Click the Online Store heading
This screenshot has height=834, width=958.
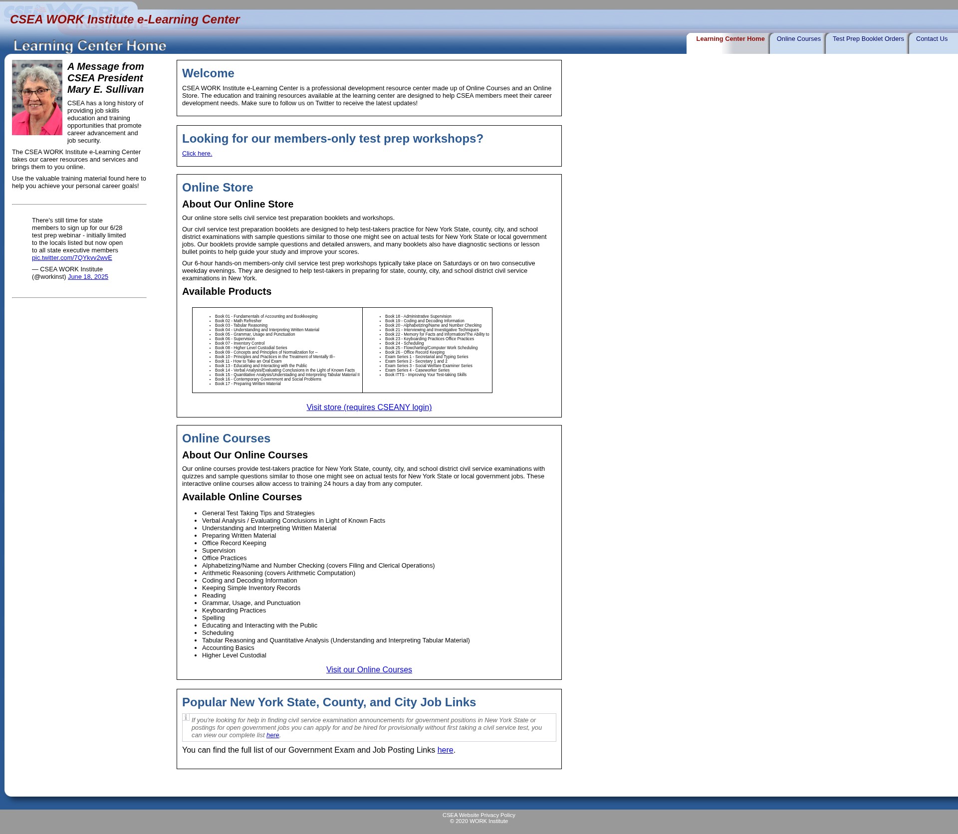click(x=218, y=188)
